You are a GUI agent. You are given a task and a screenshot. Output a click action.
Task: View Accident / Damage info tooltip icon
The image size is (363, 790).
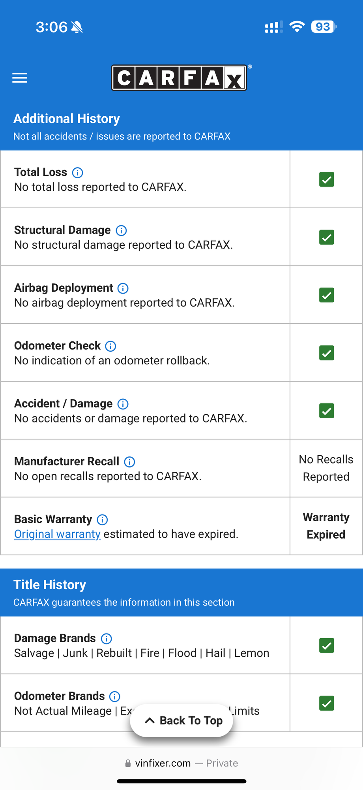coord(123,404)
